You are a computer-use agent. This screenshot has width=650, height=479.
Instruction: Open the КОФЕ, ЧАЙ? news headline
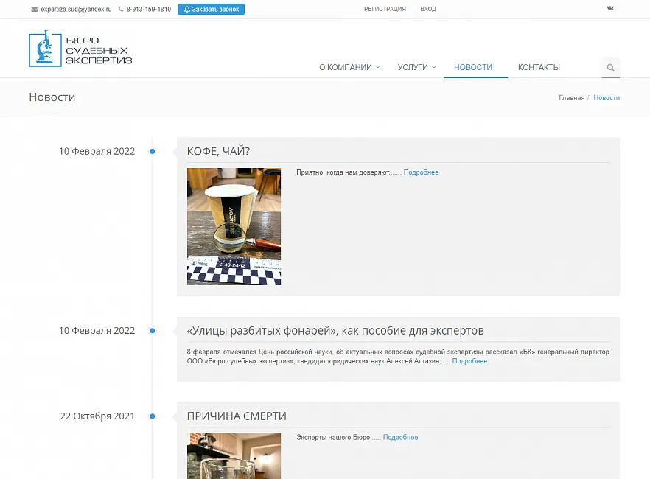pos(218,151)
